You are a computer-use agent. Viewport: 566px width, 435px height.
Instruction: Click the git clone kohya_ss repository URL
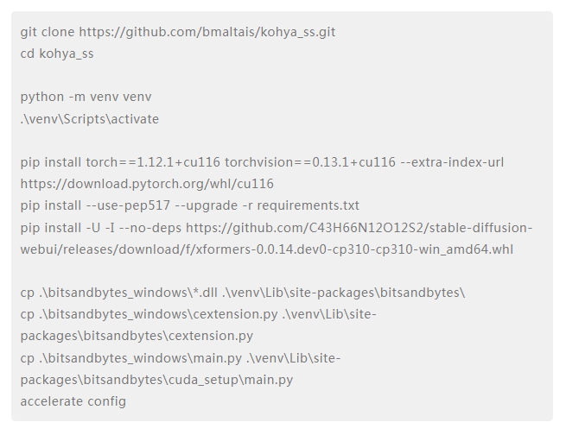tap(207, 32)
